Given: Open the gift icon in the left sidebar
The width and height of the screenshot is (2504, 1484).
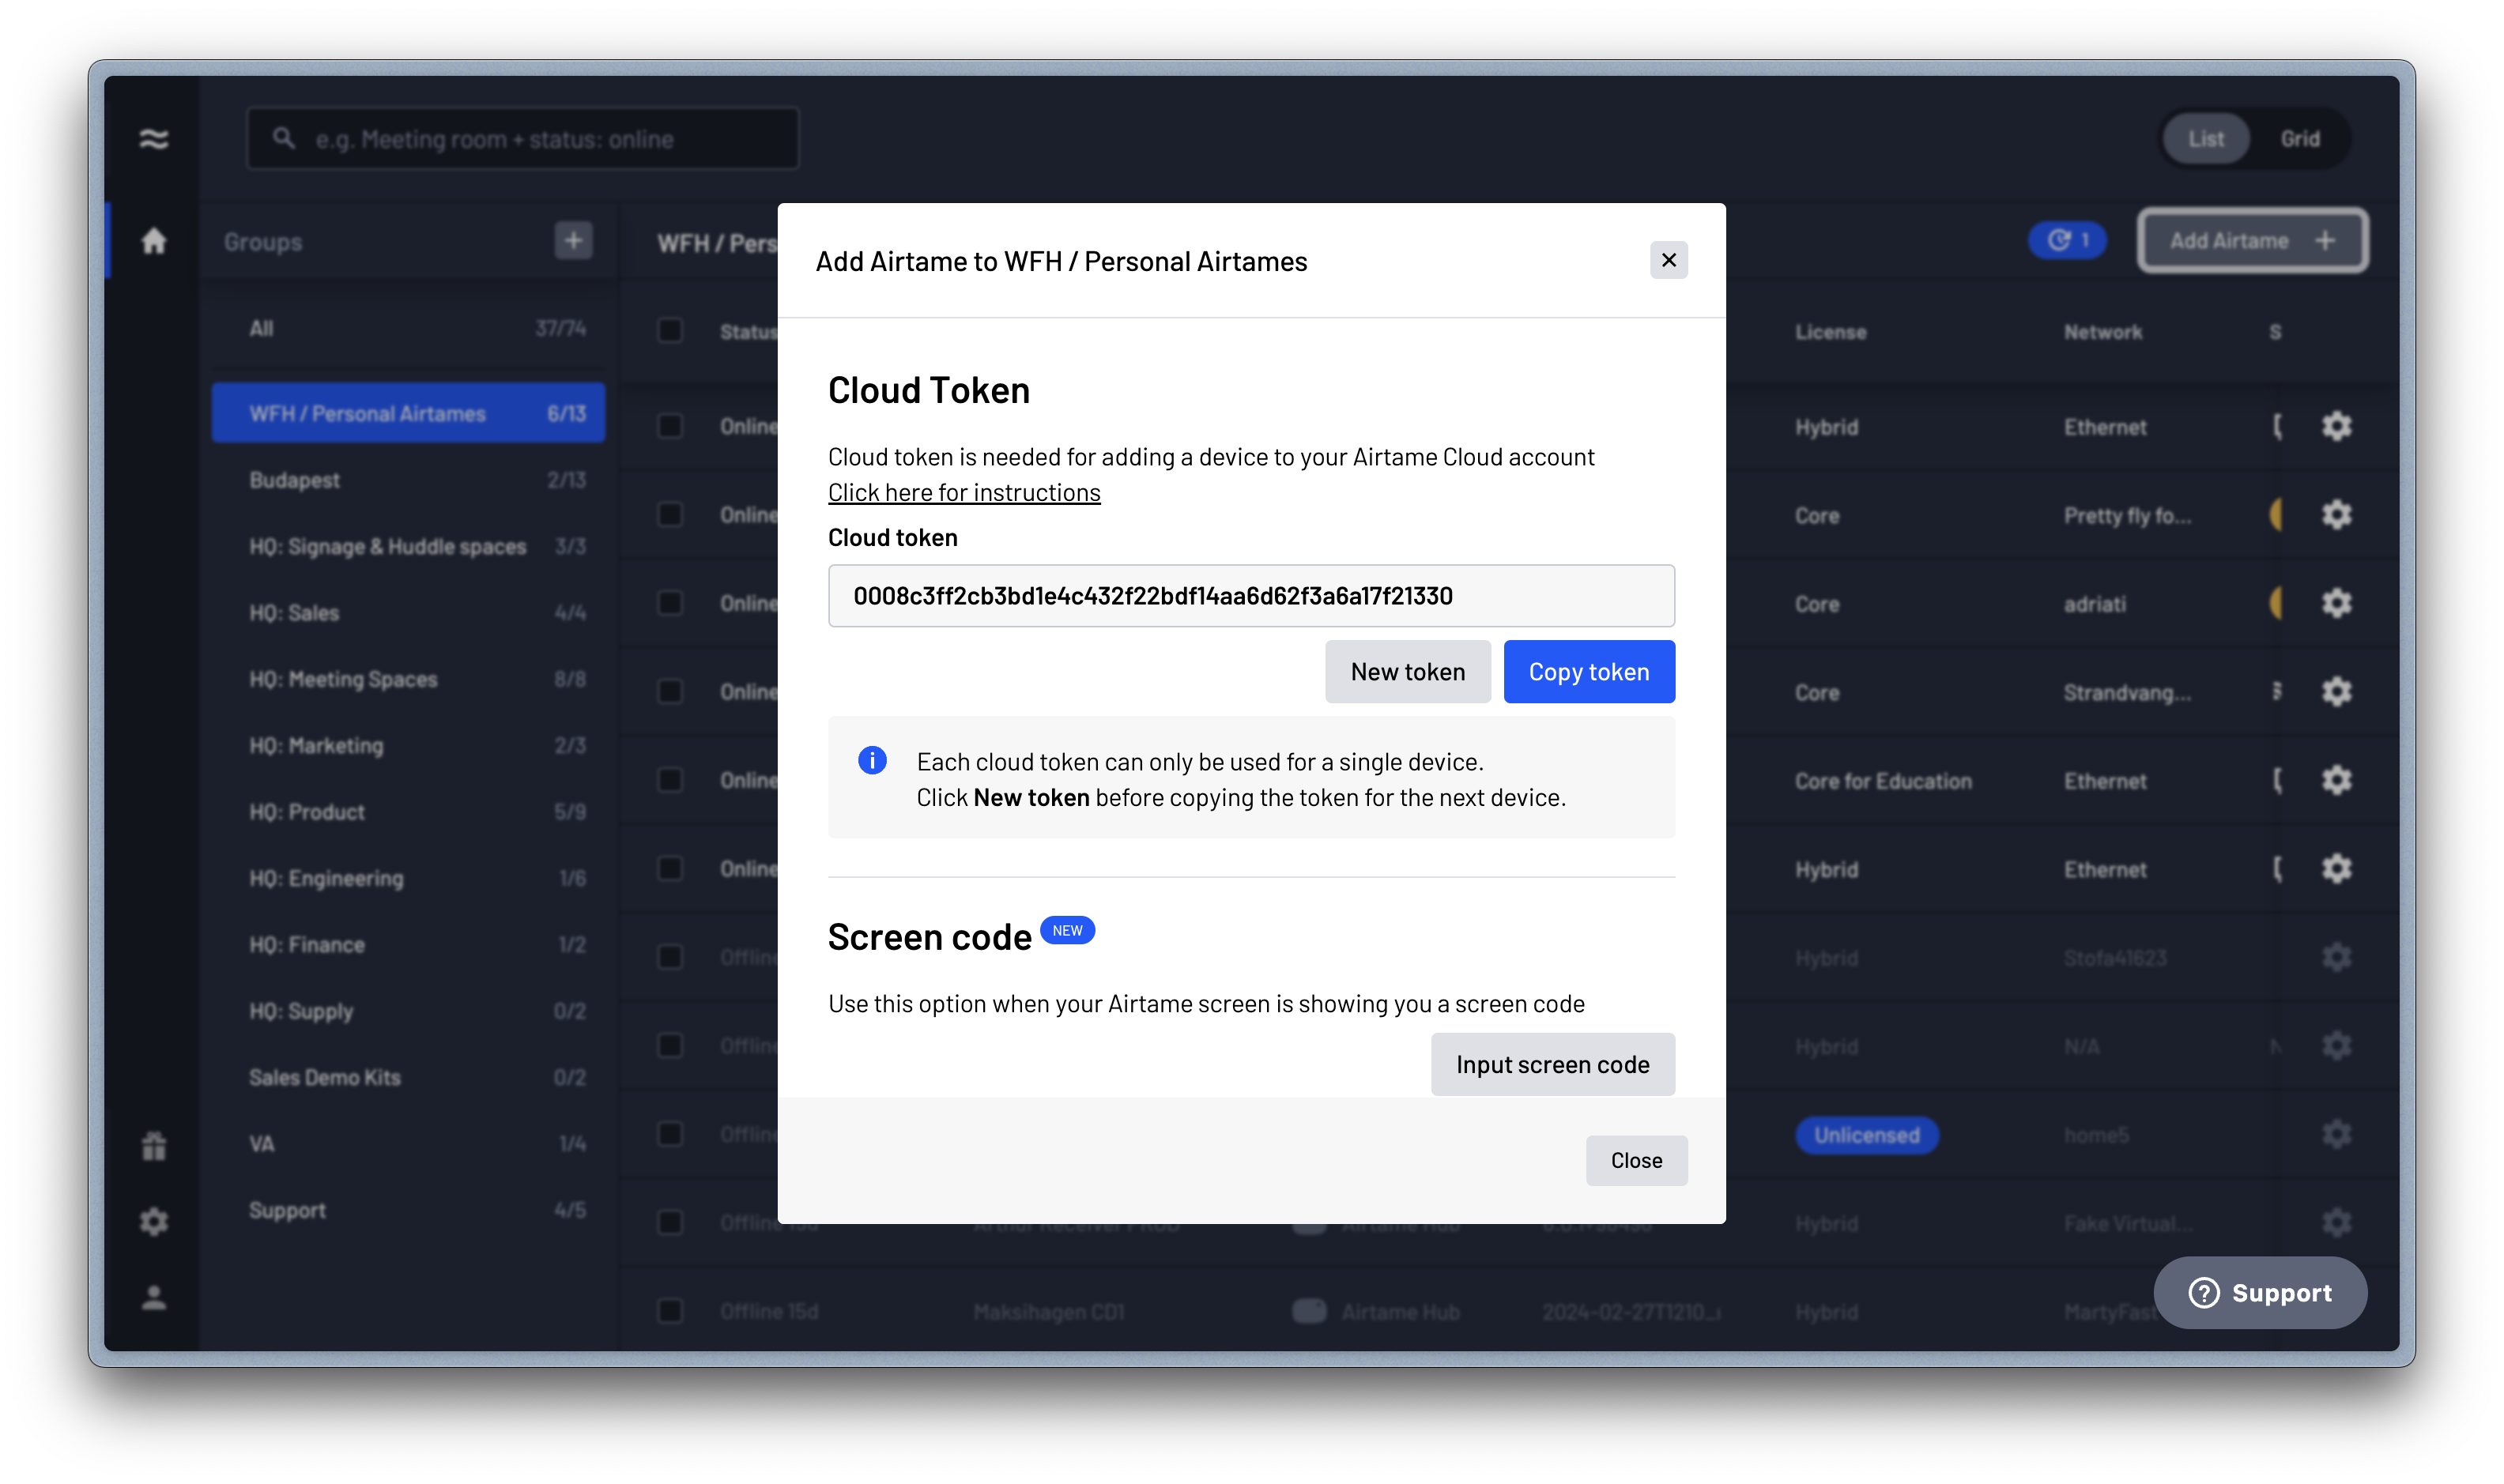Looking at the screenshot, I should pyautogui.click(x=153, y=1146).
